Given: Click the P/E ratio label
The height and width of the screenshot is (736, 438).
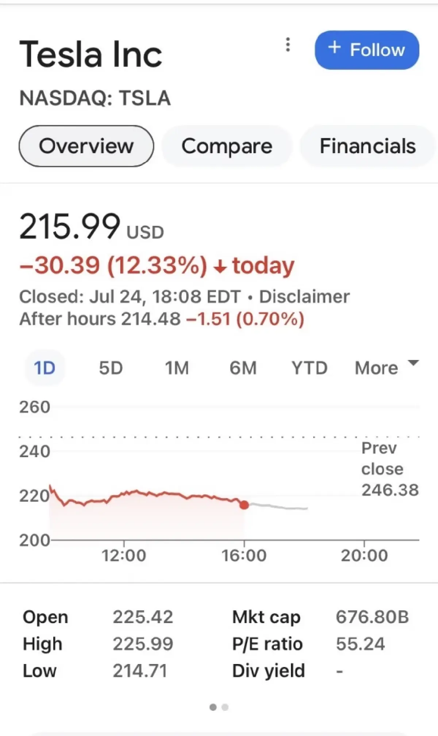Looking at the screenshot, I should click(x=268, y=644).
